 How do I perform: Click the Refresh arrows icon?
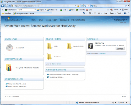pyautogui.click(x=85, y=6)
